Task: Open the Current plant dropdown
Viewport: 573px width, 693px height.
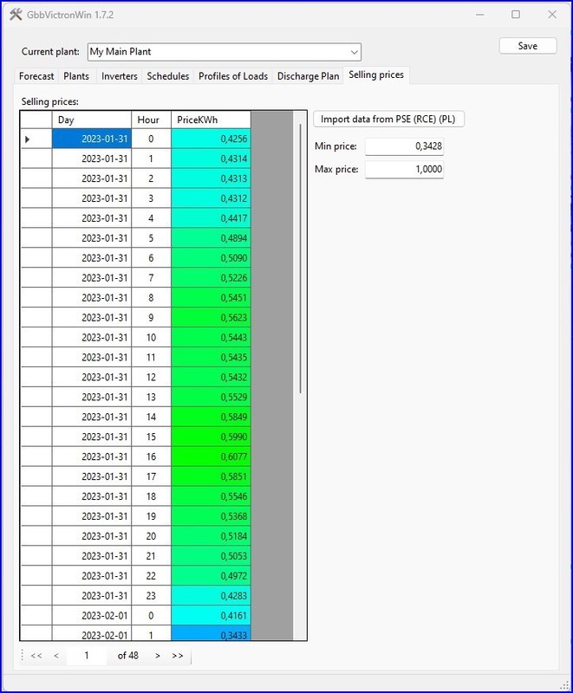Action: coord(354,52)
